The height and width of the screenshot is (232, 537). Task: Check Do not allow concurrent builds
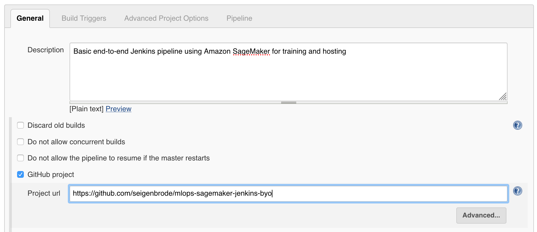pyautogui.click(x=20, y=142)
